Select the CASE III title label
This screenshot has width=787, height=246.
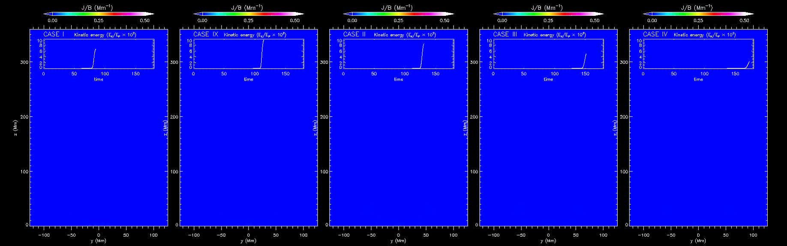505,34
